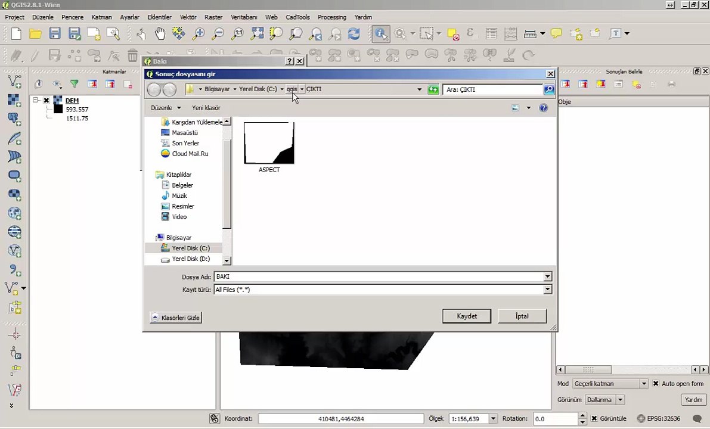Click the Zoom out magnifier tool

point(218,33)
